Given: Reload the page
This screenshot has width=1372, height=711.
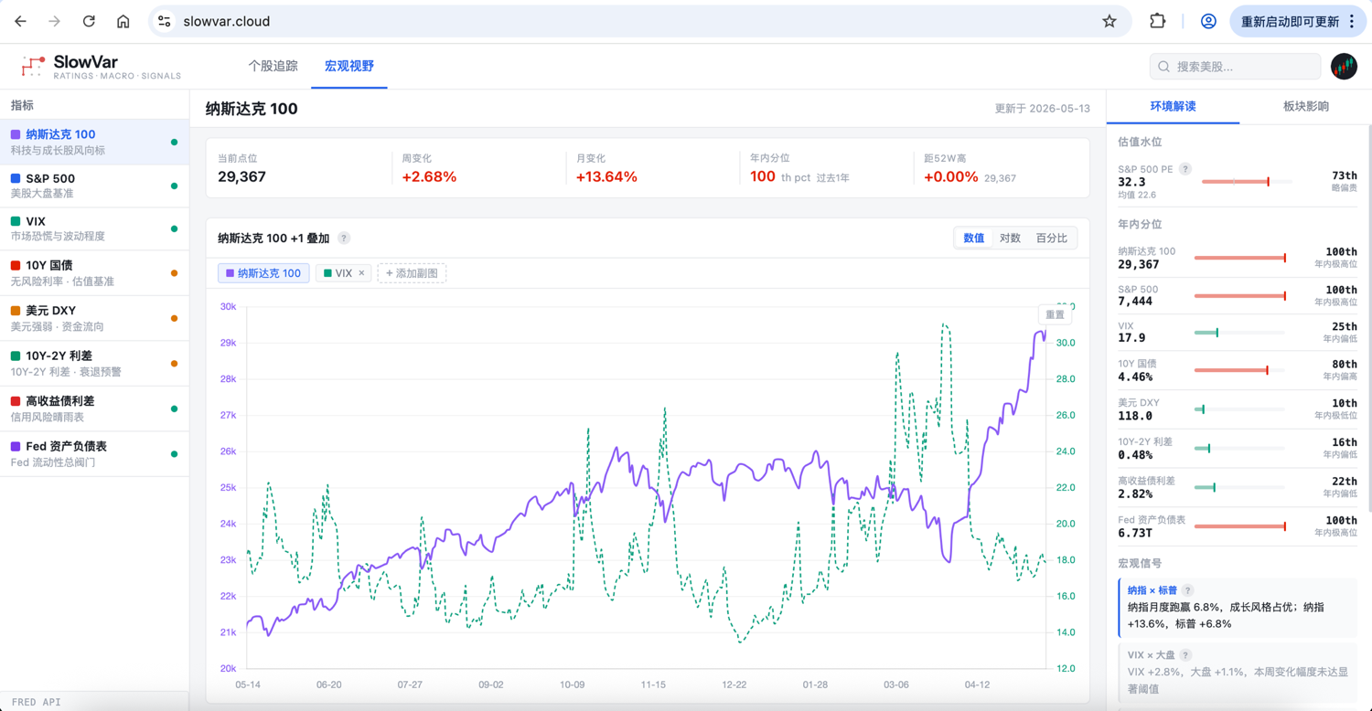Looking at the screenshot, I should pos(89,21).
